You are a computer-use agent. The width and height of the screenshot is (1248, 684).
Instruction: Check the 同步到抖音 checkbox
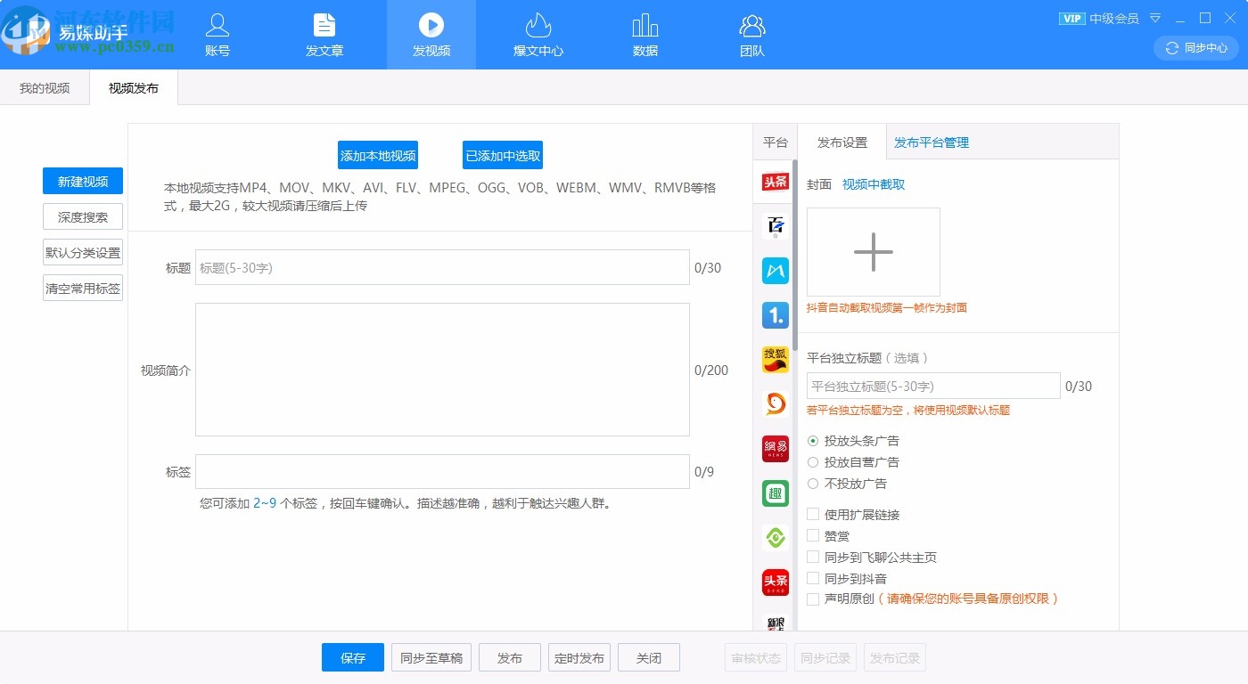[x=812, y=578]
